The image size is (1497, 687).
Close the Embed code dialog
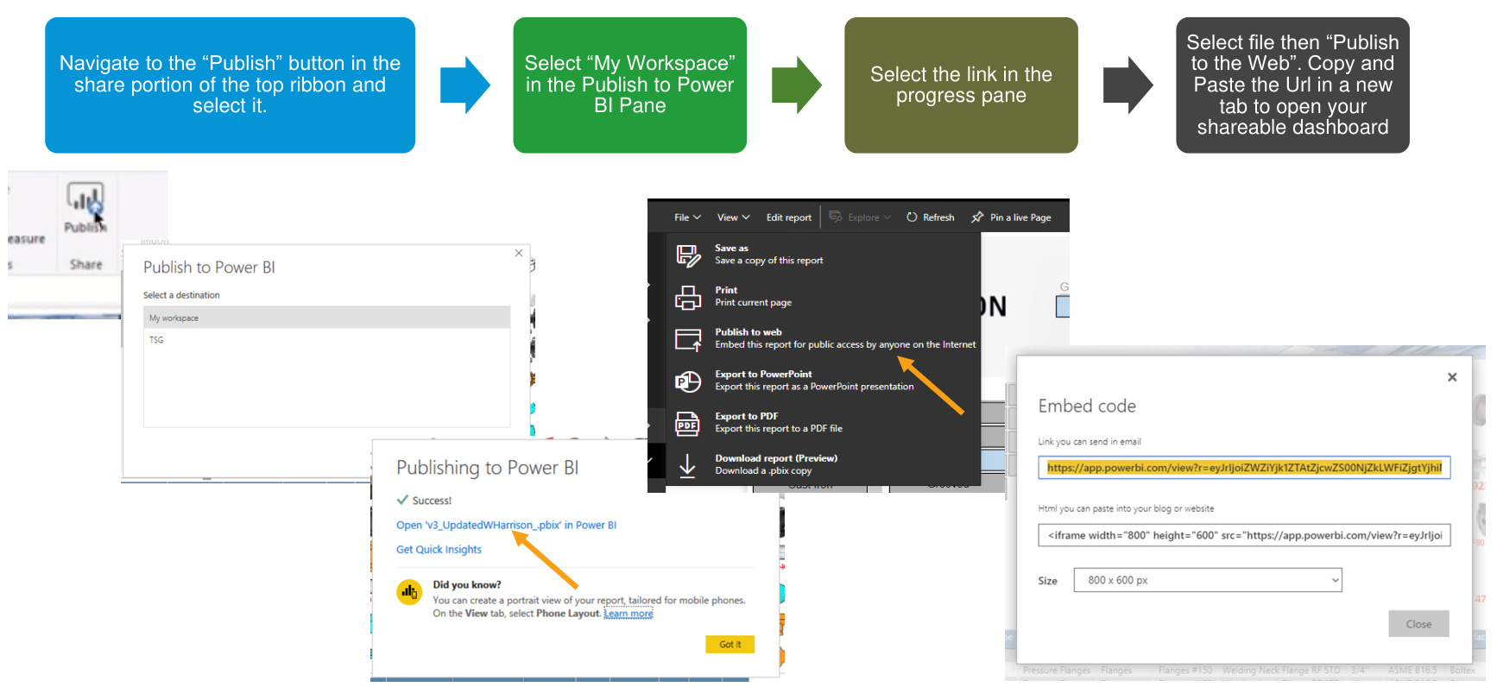[x=1452, y=377]
